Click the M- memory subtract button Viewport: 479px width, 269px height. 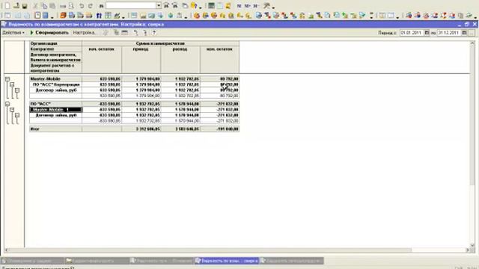click(x=255, y=6)
